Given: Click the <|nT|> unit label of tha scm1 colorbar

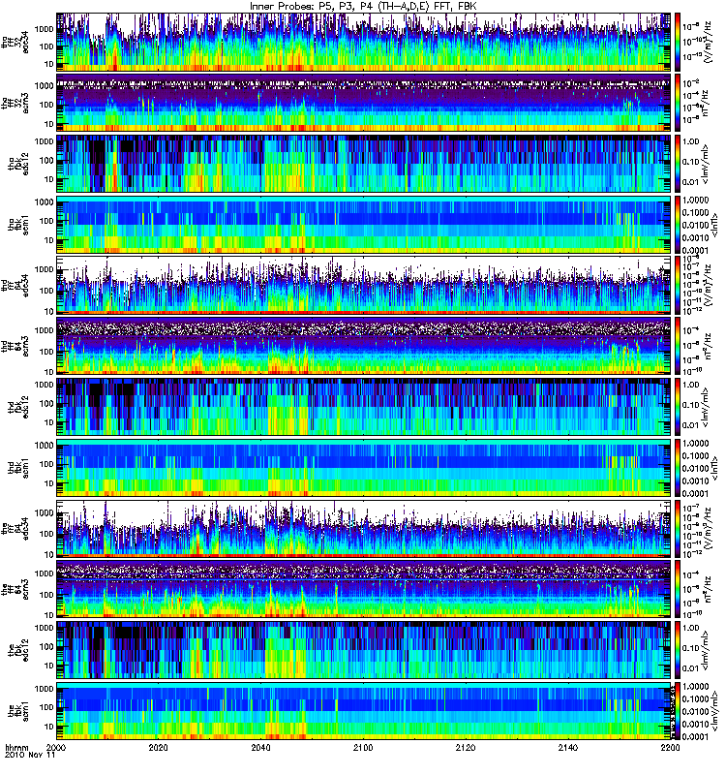Looking at the screenshot, I should pos(714,225).
